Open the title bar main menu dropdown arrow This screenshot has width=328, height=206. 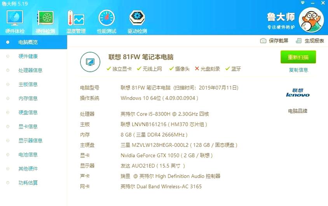click(x=303, y=3)
